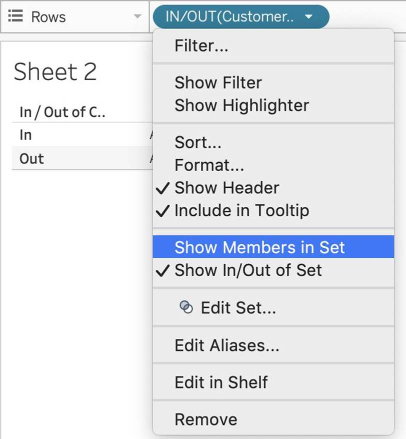Viewport: 406px width, 439px height.
Task: Click the In / Out of C.. column header
Action: point(62,112)
